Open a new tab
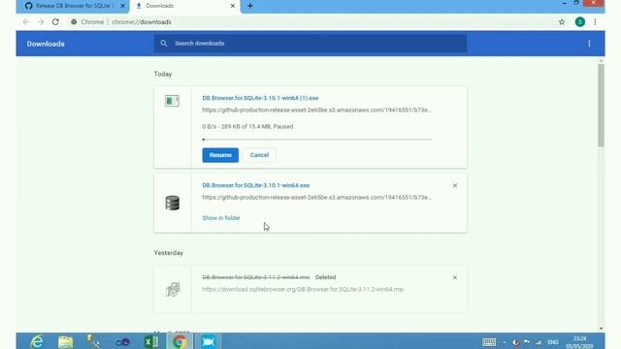 [x=250, y=6]
